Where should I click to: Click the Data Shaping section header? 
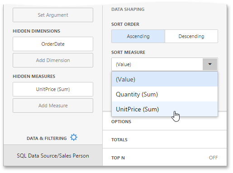pos(128,10)
